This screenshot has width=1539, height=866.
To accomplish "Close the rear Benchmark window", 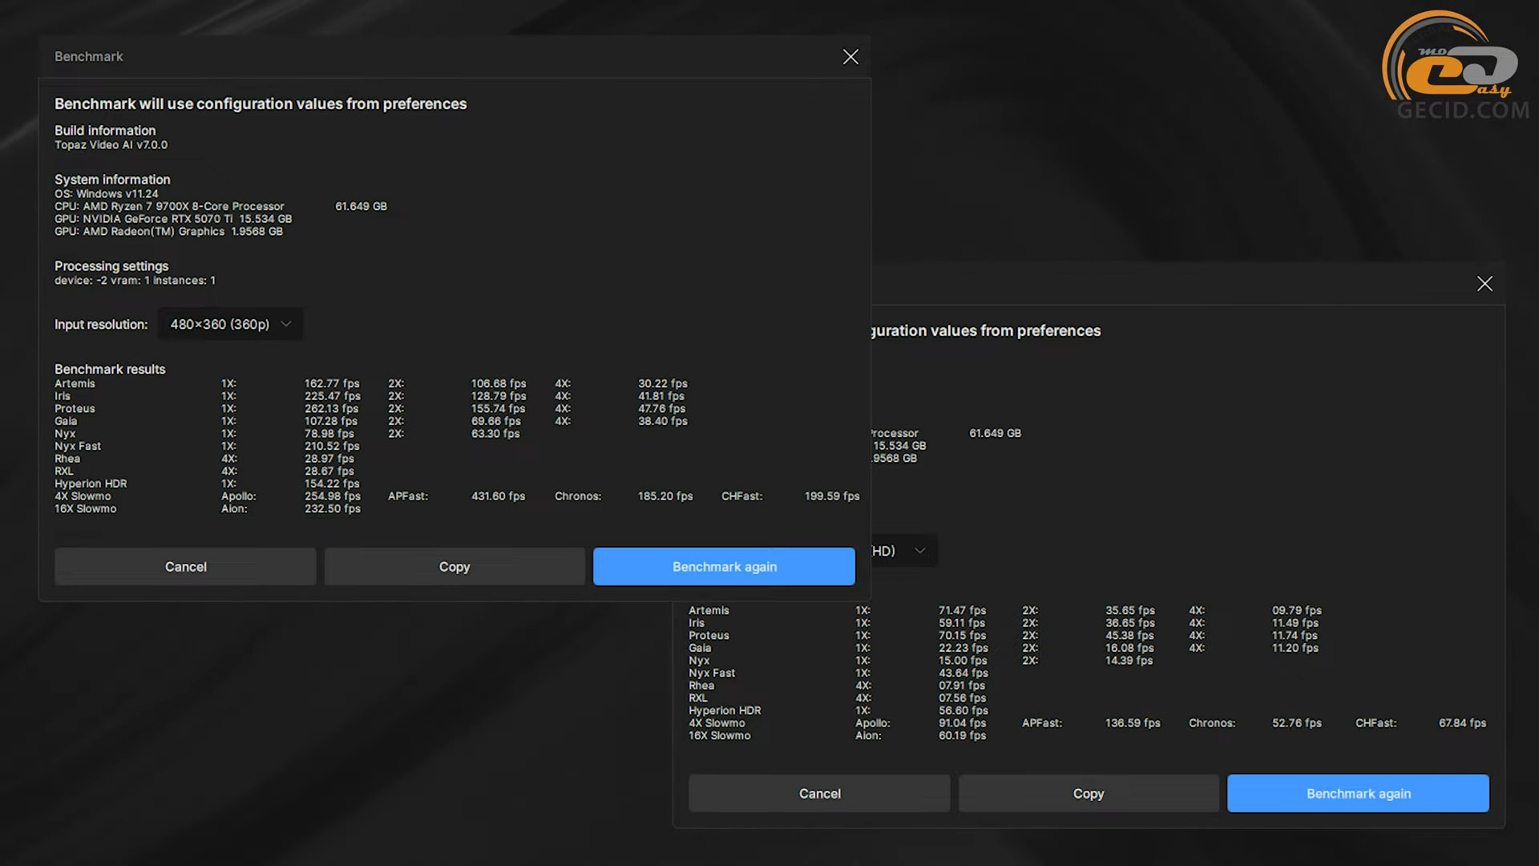I will 1484,284.
